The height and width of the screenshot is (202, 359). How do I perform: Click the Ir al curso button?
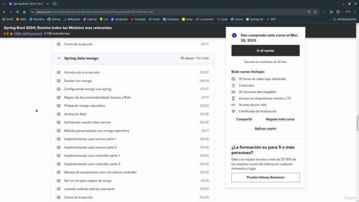pyautogui.click(x=265, y=50)
